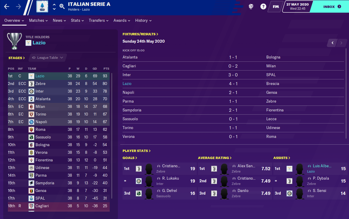Expand the League Table dropdown
Image resolution: width=349 pixels, height=219 pixels.
click(48, 58)
